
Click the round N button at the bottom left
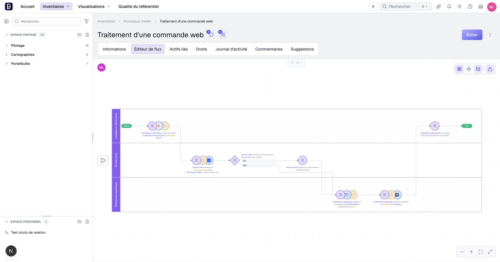click(x=11, y=251)
